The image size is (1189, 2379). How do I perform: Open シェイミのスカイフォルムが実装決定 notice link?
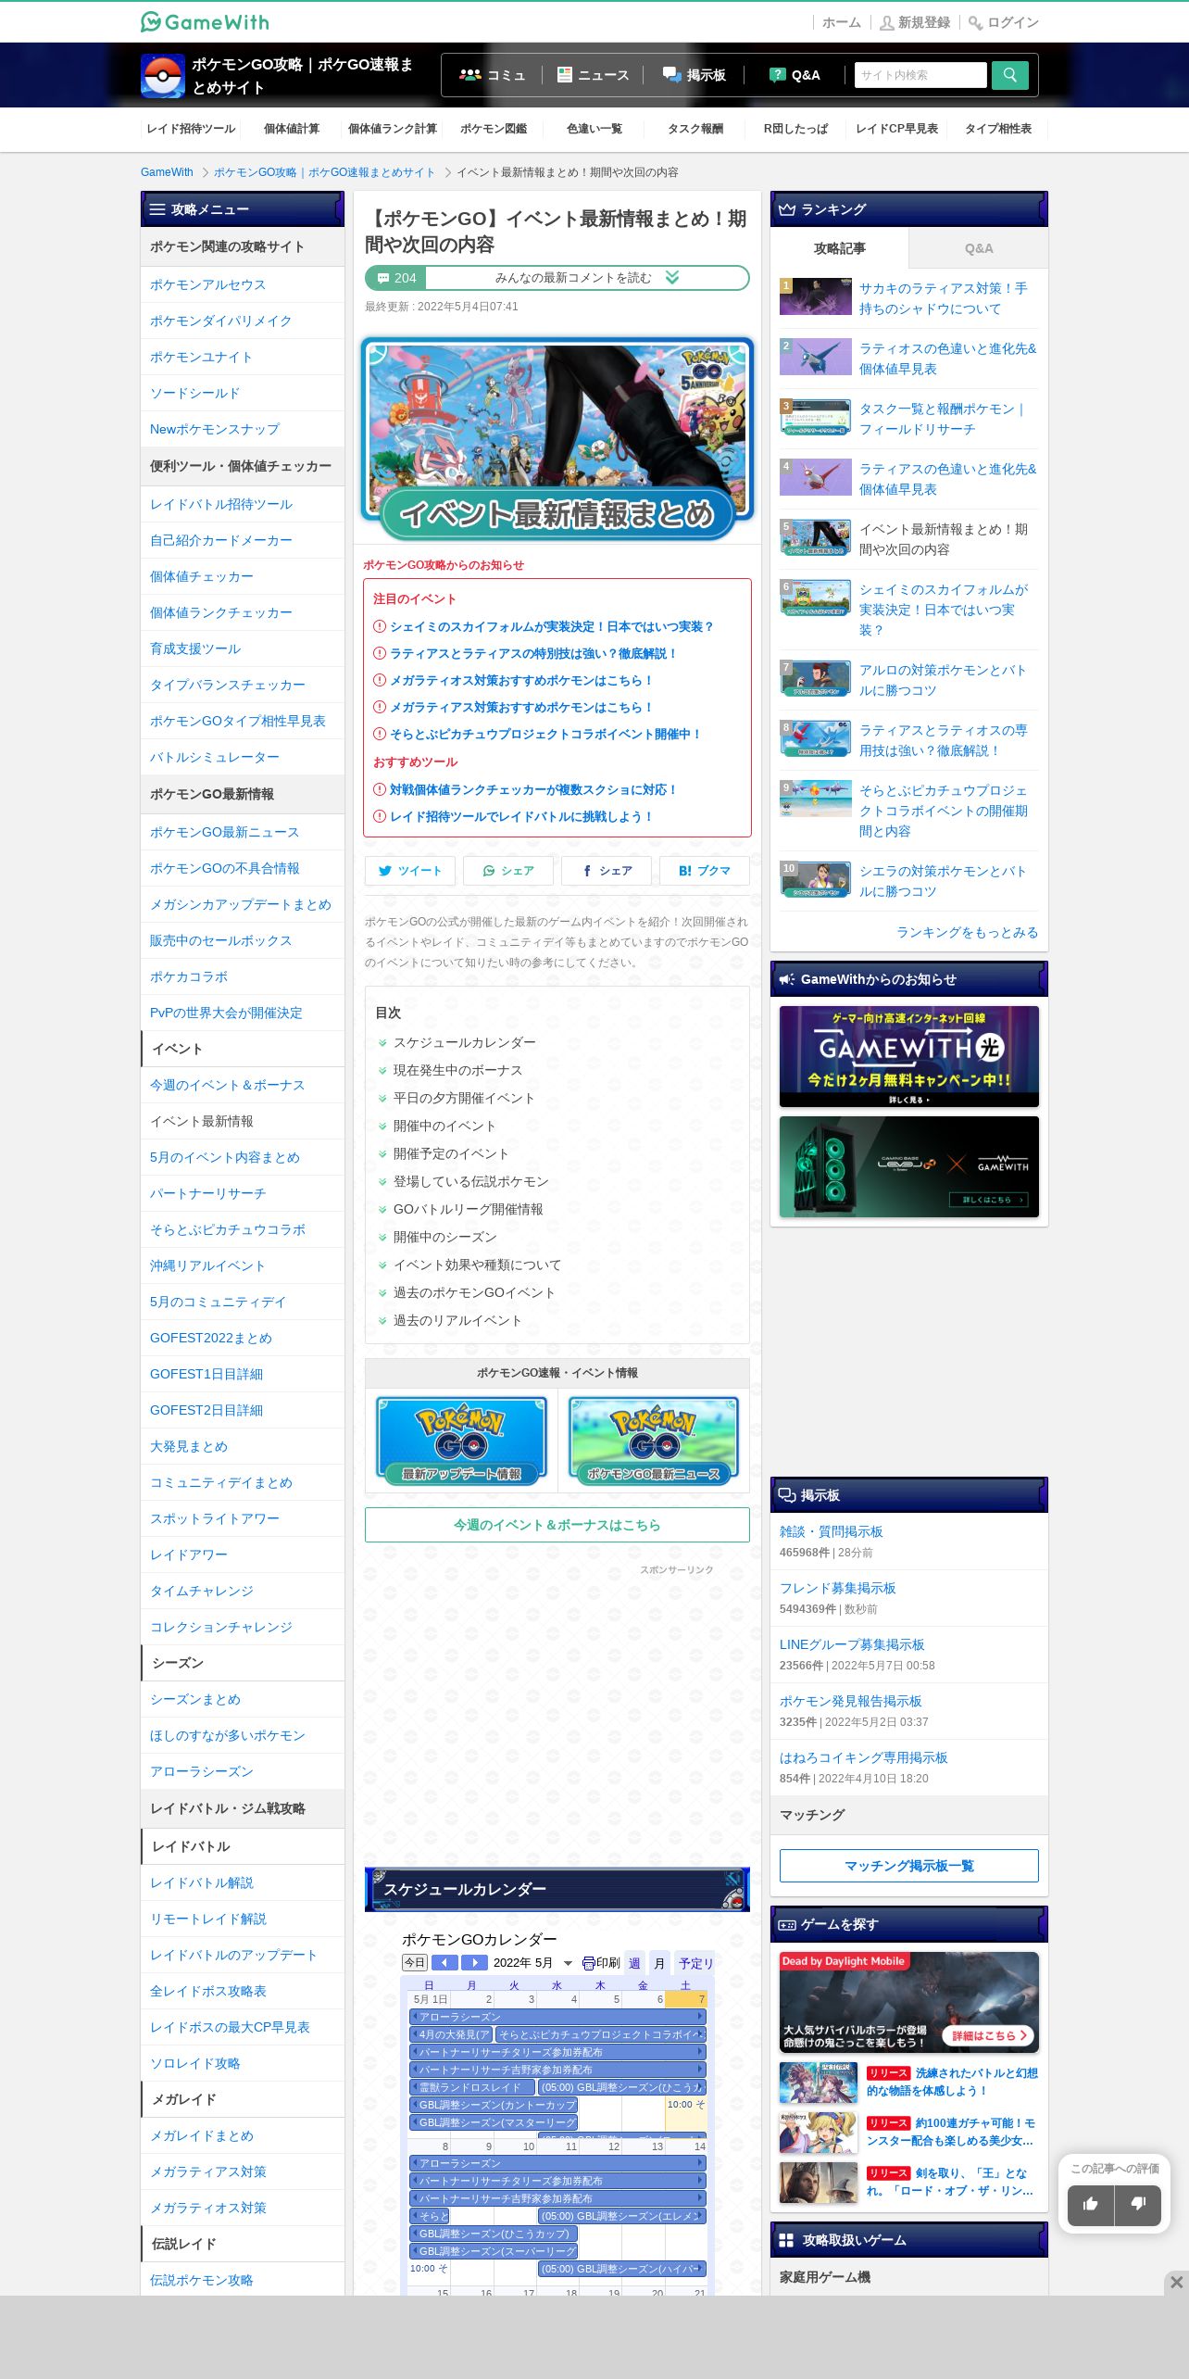point(552,626)
